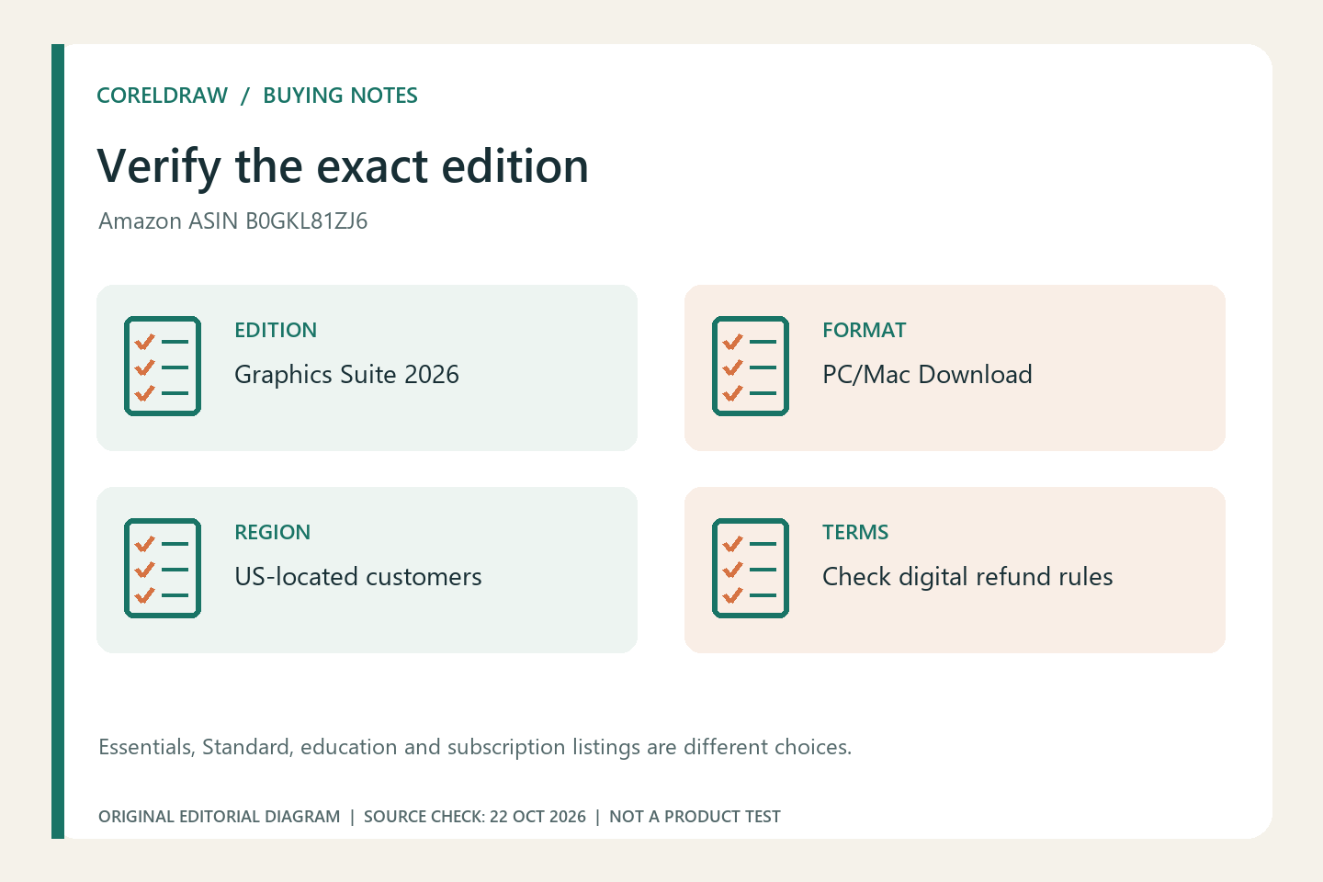The width and height of the screenshot is (1323, 882).
Task: Click the note about Essentials, Standard listings
Action: (475, 747)
